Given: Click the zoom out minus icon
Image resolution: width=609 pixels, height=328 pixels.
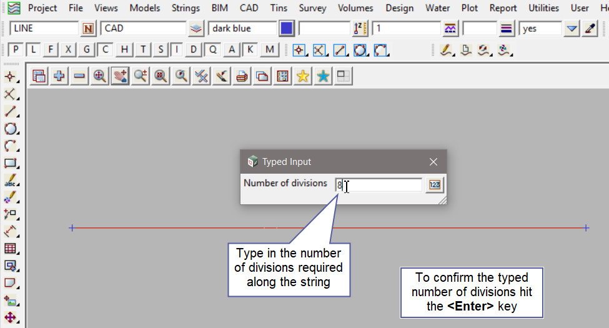Looking at the screenshot, I should tap(79, 76).
